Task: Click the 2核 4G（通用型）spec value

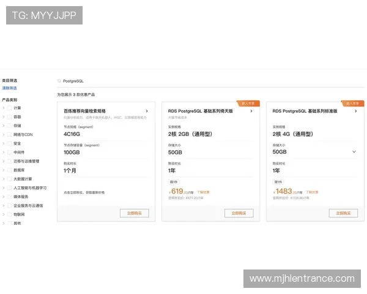Action: pyautogui.click(x=293, y=134)
